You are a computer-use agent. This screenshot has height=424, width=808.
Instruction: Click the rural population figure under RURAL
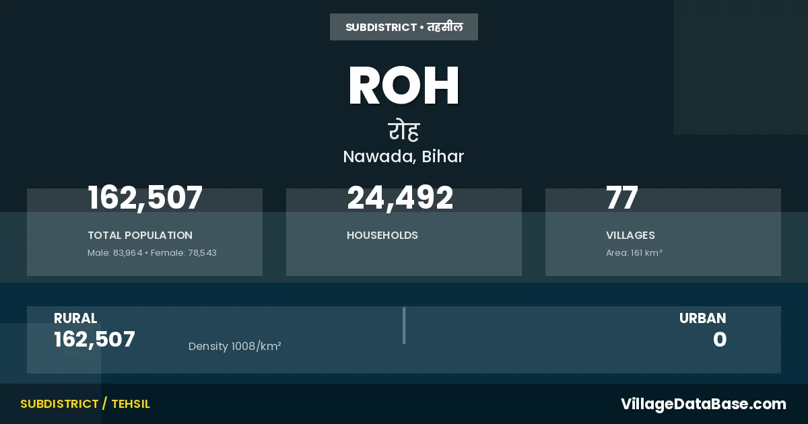pyautogui.click(x=94, y=339)
